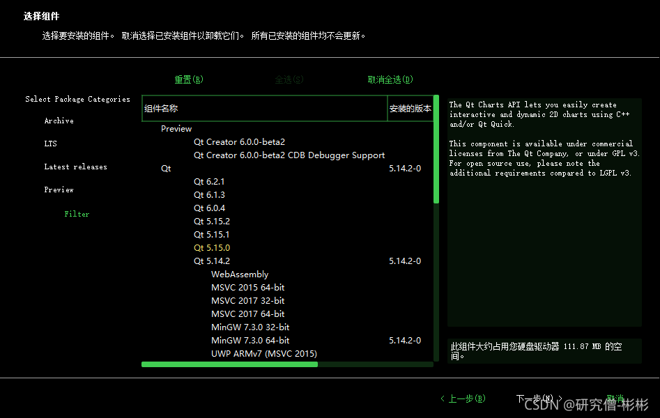Select the Qt 6.2.1 row
The width and height of the screenshot is (660, 418).
pos(209,181)
